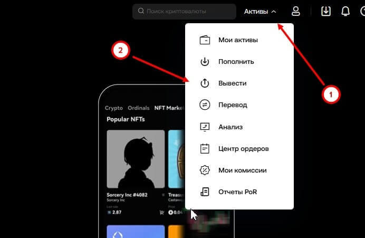Open Центр ордеров menu entry
The width and height of the screenshot is (365, 238).
[x=243, y=148]
